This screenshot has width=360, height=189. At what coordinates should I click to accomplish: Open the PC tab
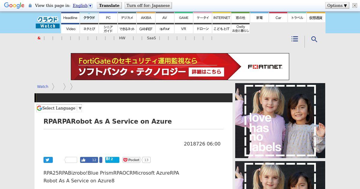point(108,18)
